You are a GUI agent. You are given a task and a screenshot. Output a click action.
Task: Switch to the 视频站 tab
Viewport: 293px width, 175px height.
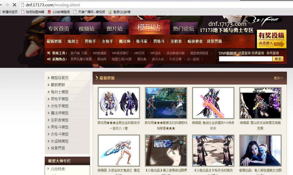click(x=87, y=28)
